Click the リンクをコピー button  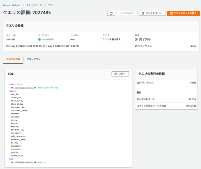152,13
